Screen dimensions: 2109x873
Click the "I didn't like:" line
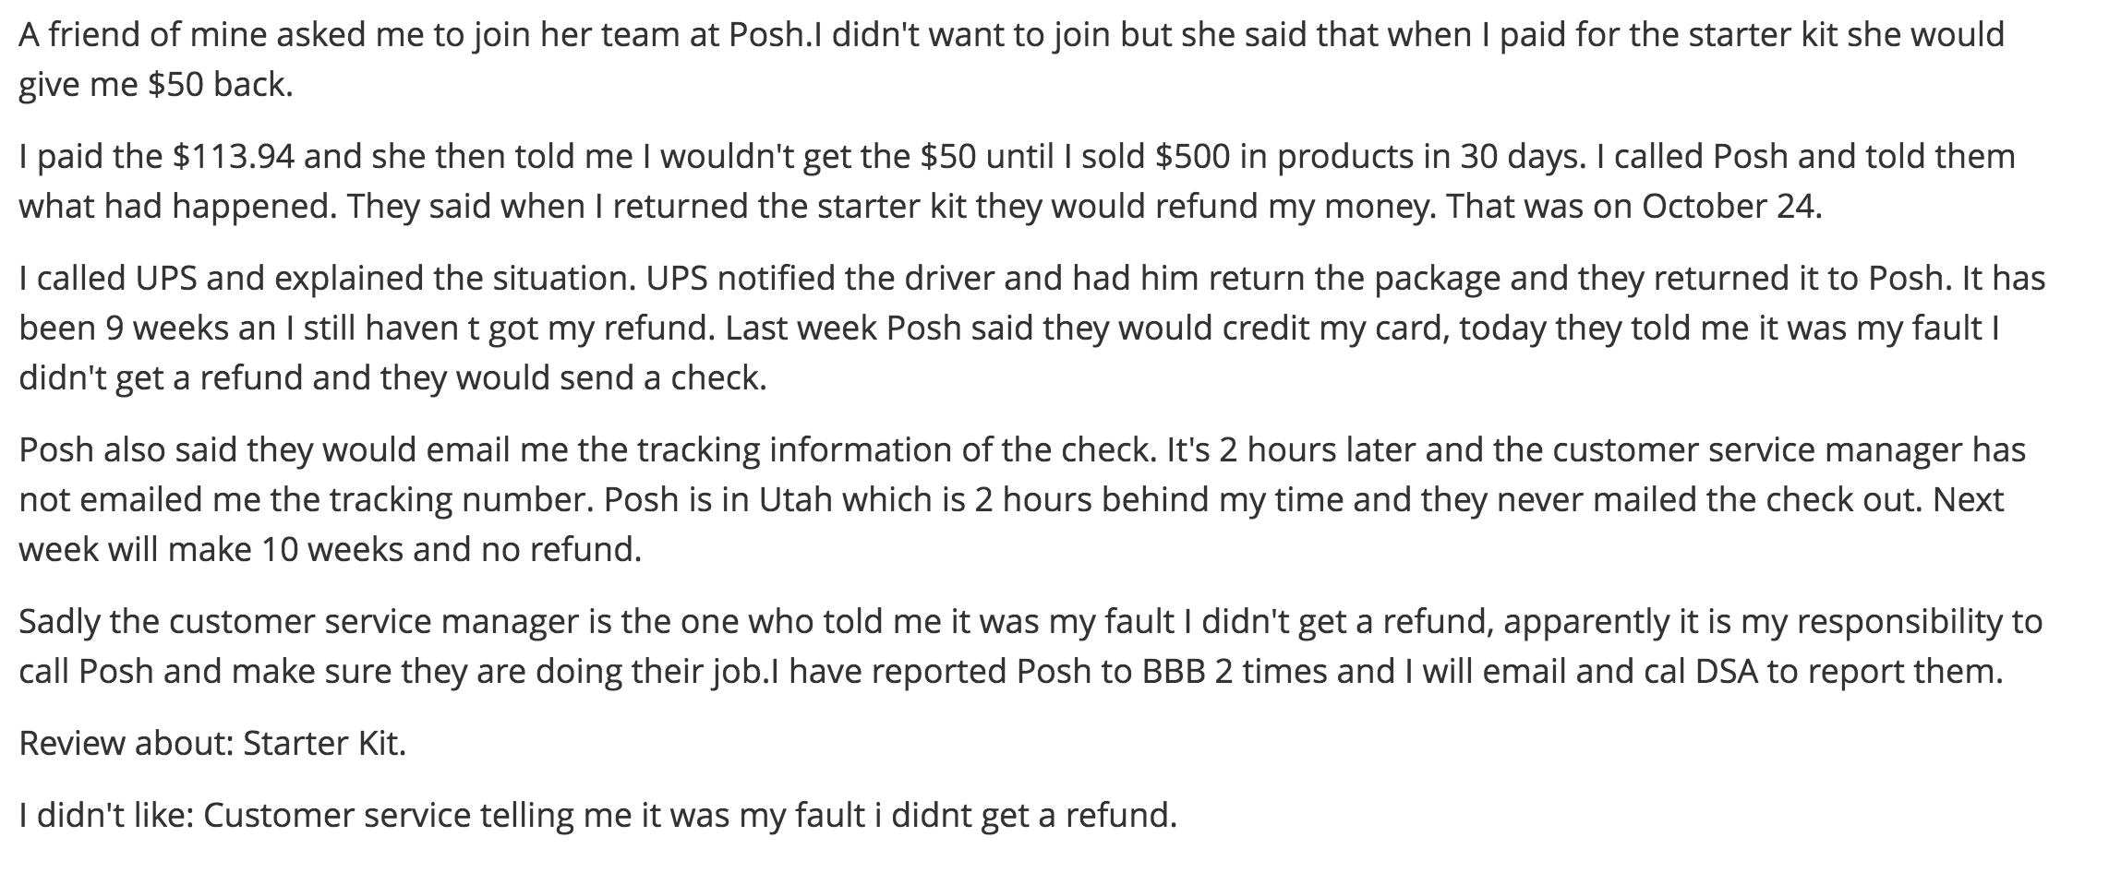[x=598, y=815]
